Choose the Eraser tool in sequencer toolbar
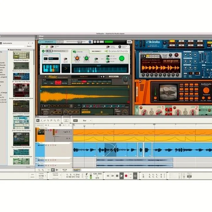Screen dimensions: 212x212 45,120
